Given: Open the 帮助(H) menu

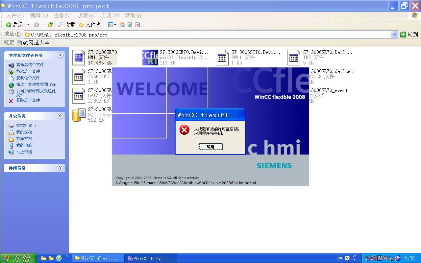Looking at the screenshot, I should pyautogui.click(x=134, y=15).
